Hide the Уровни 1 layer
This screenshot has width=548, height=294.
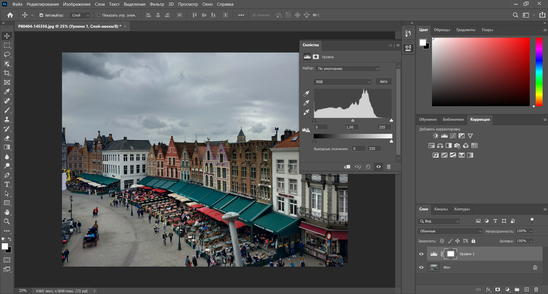[x=421, y=254]
